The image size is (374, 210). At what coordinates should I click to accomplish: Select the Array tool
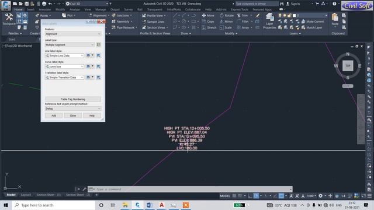[x=243, y=27]
